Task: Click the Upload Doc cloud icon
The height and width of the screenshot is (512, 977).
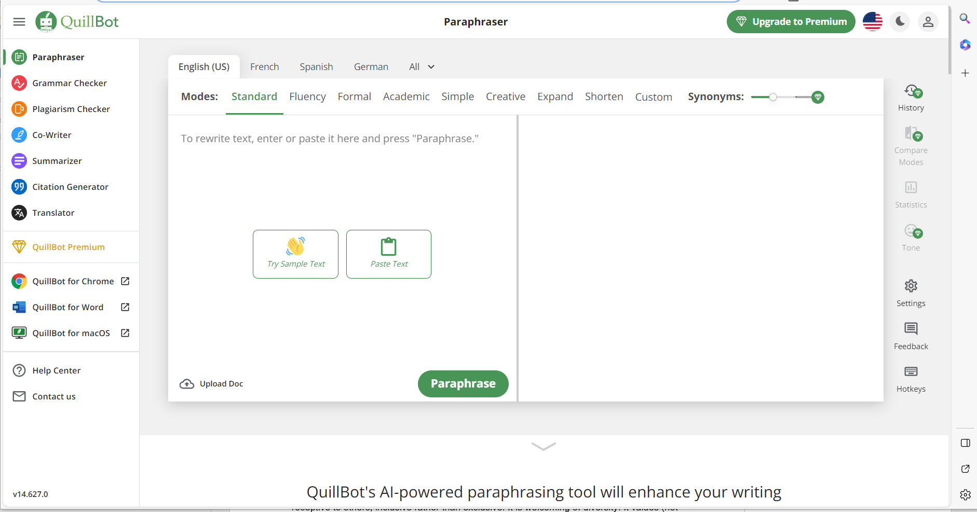Action: coord(187,384)
